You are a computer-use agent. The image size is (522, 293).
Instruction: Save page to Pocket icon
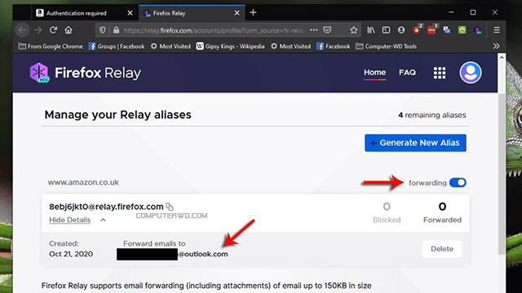point(328,30)
